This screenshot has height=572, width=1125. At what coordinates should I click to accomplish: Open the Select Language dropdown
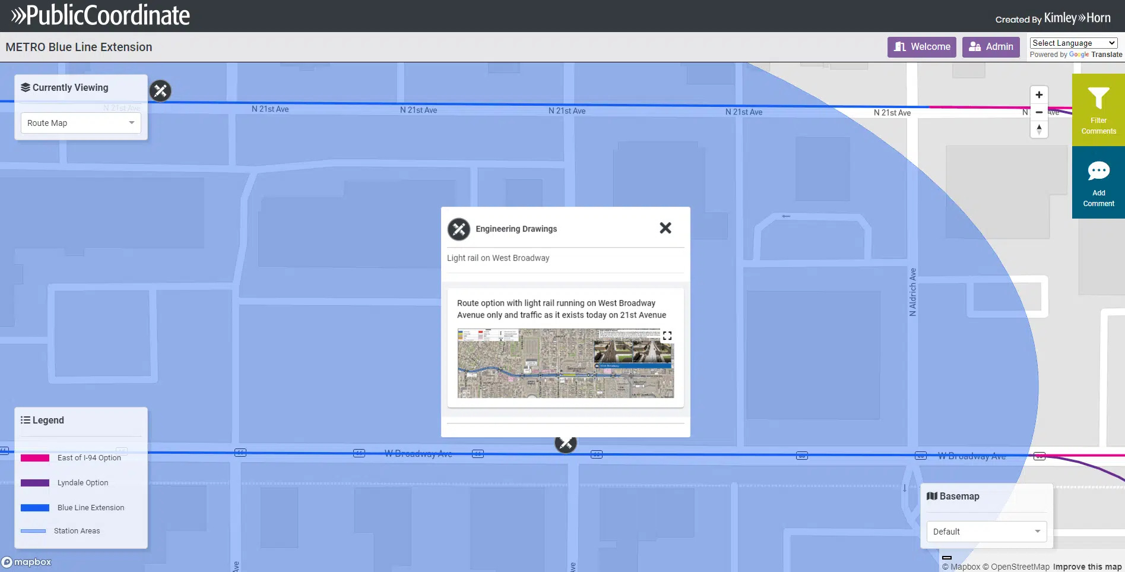1073,43
